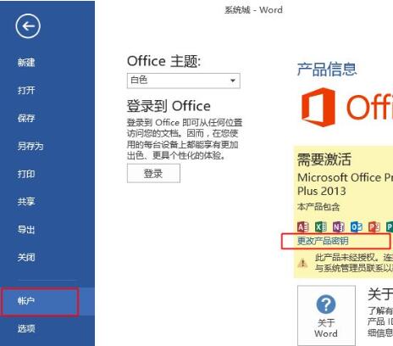This screenshot has height=346, width=393.
Task: Click the yellow warning triangle icon
Action: pos(303,263)
